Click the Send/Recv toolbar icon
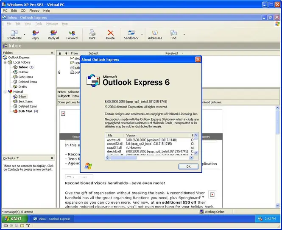The height and width of the screenshot is (230, 282). tap(131, 34)
